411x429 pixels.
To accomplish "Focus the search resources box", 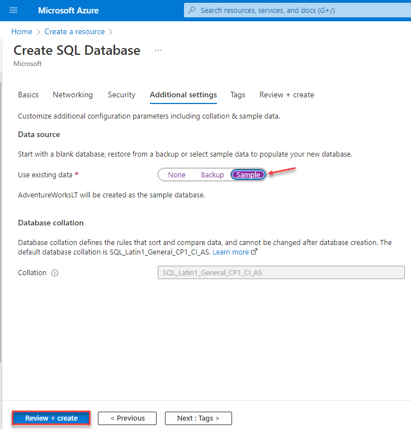I will (297, 10).
